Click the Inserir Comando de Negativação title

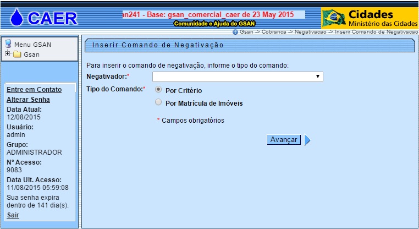tap(158, 45)
